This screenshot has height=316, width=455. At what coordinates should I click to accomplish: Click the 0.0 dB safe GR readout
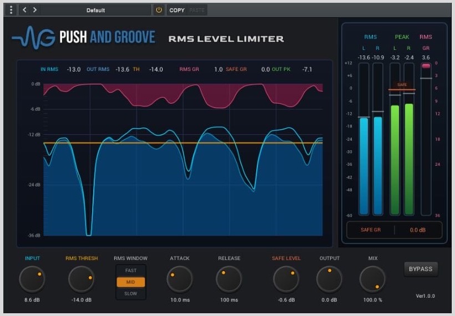coord(418,230)
